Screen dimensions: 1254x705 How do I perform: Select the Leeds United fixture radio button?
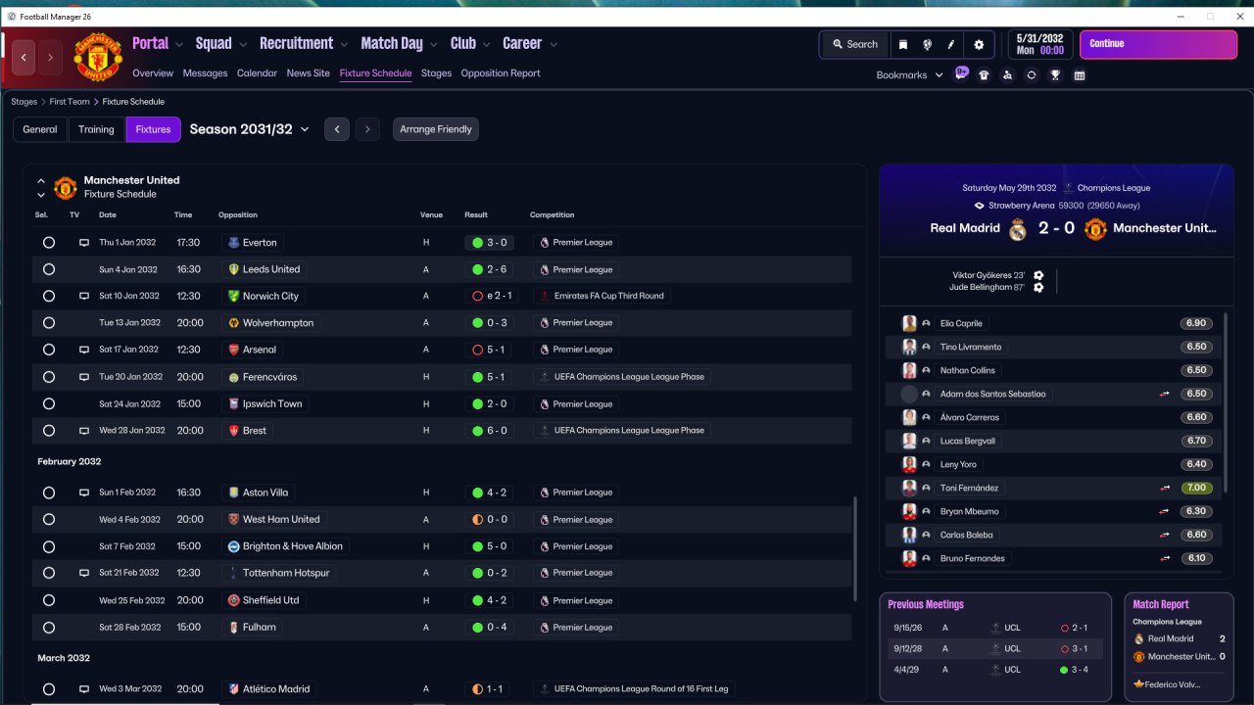pyautogui.click(x=49, y=269)
